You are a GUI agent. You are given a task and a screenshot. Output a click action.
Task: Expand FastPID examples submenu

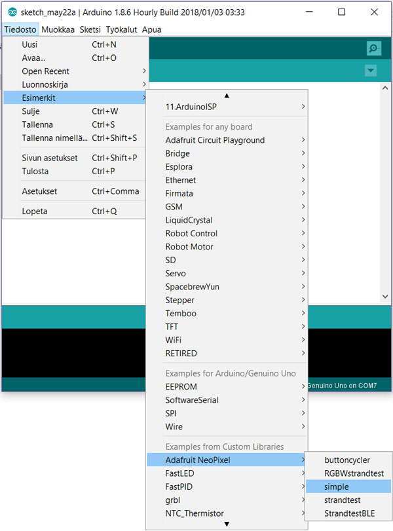pyautogui.click(x=227, y=486)
